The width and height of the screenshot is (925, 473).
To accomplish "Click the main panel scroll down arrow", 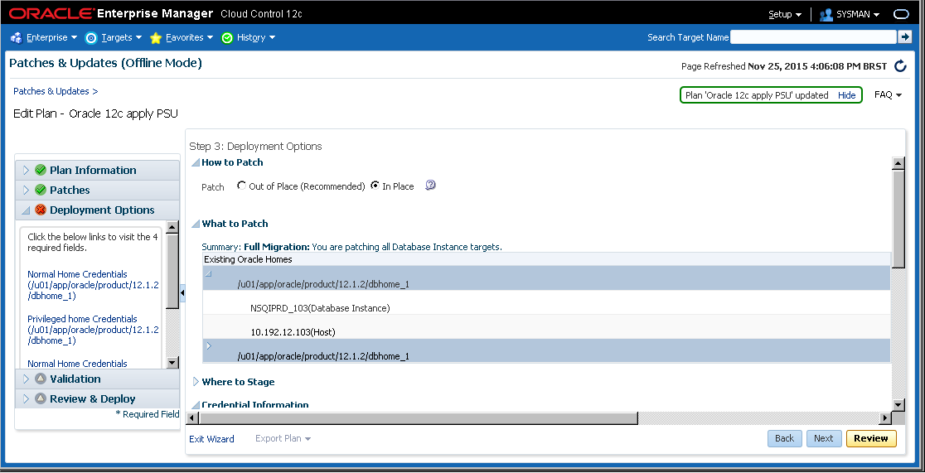I will pos(898,404).
